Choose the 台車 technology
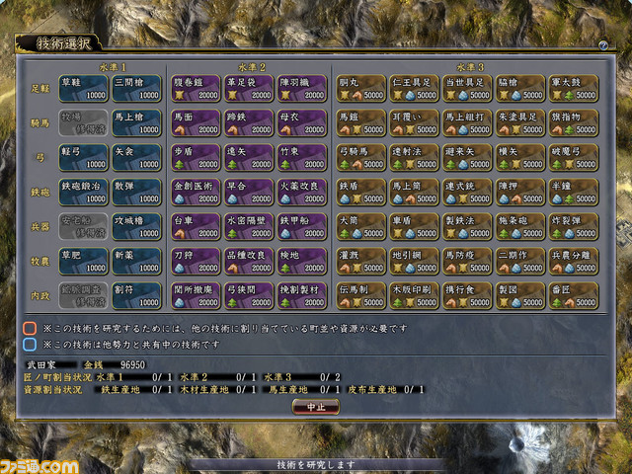The width and height of the screenshot is (632, 474). click(x=196, y=227)
